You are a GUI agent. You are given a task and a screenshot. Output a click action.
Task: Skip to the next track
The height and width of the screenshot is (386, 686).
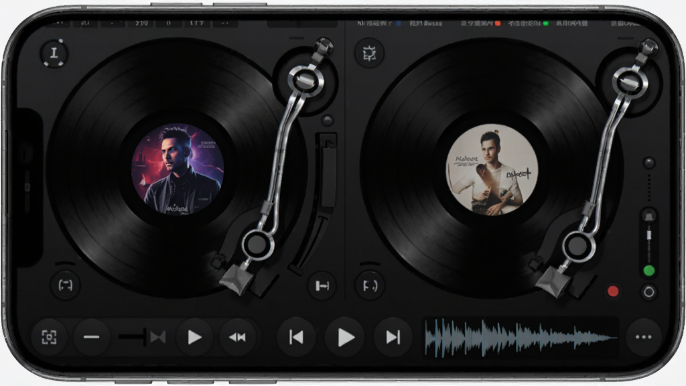[x=393, y=337]
